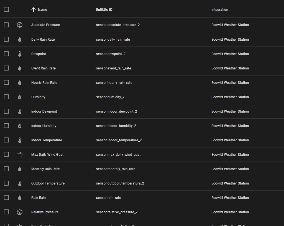Click the Daily Rain Rate water drop icon

(x=19, y=39)
